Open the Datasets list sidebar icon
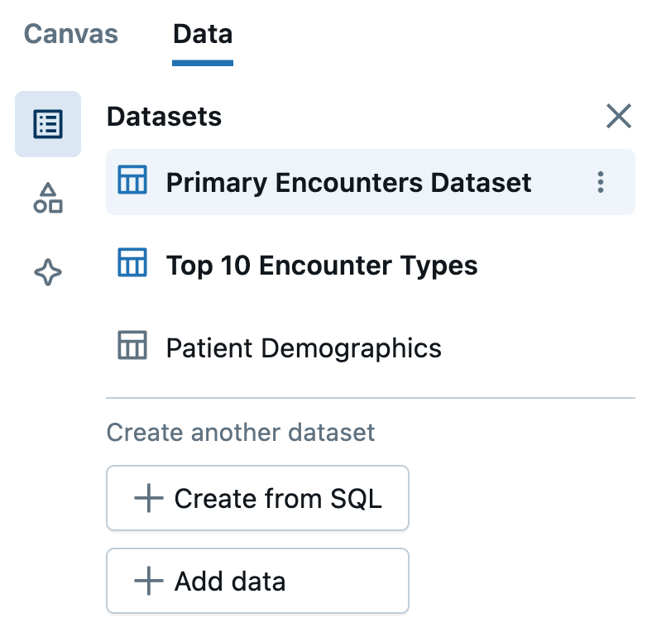This screenshot has height=637, width=647. tap(48, 124)
